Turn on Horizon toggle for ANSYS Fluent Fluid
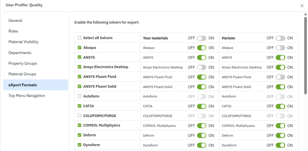 pyautogui.click(x=280, y=77)
